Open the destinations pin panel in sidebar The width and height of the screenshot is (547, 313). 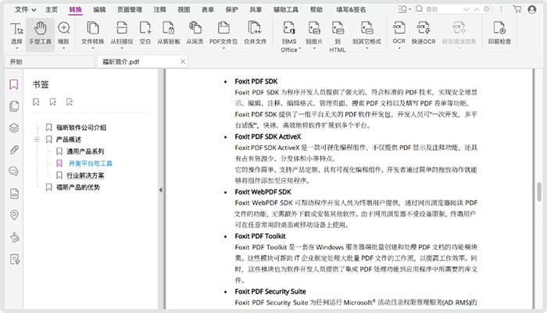tap(14, 215)
